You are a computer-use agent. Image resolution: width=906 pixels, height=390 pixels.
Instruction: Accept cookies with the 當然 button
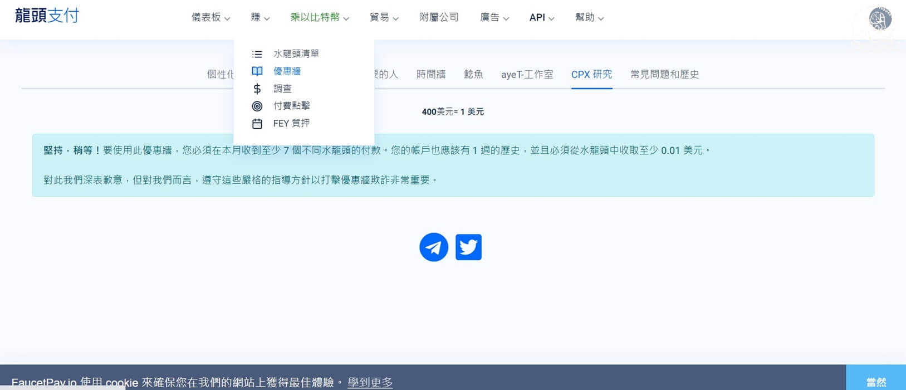click(x=876, y=378)
